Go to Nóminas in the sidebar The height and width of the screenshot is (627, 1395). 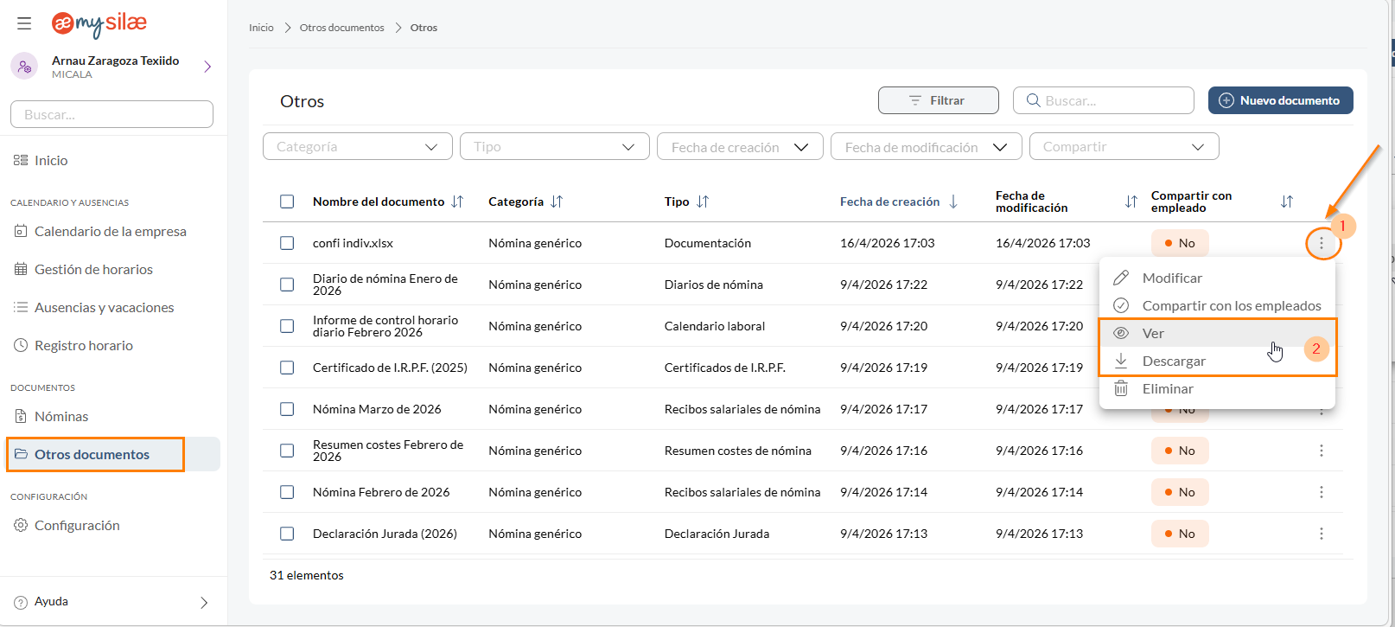pos(61,416)
